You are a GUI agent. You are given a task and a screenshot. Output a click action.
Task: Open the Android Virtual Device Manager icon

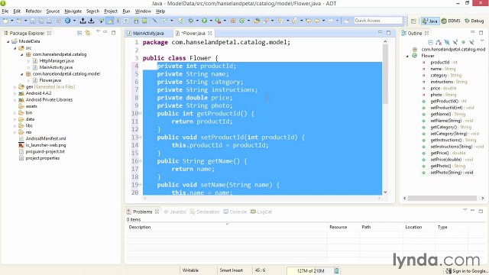point(144,21)
